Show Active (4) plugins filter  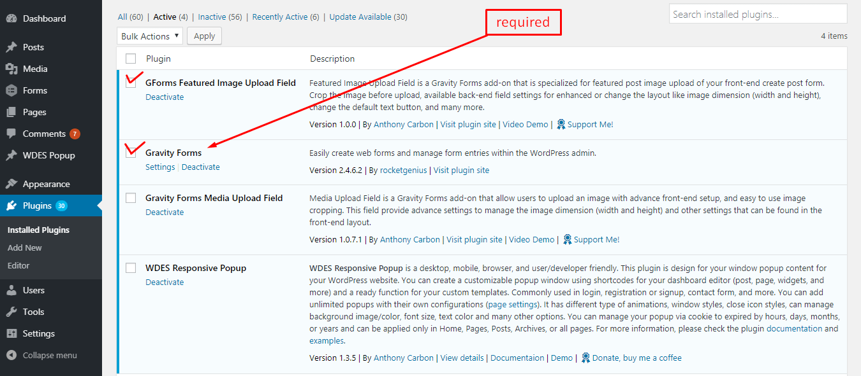click(x=170, y=17)
